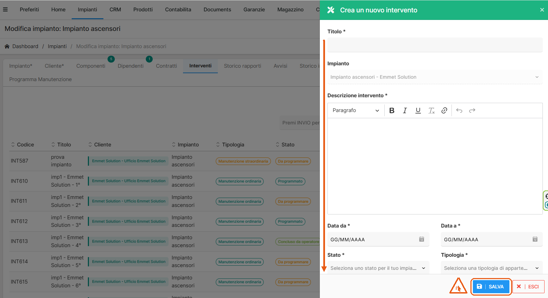Switch to the Storico rapporti tab

pyautogui.click(x=243, y=66)
